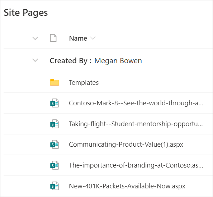Click the Megan Bowen group name

point(118,61)
